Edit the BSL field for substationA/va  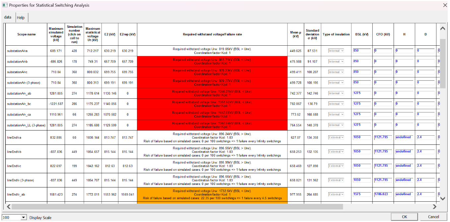[361, 51]
